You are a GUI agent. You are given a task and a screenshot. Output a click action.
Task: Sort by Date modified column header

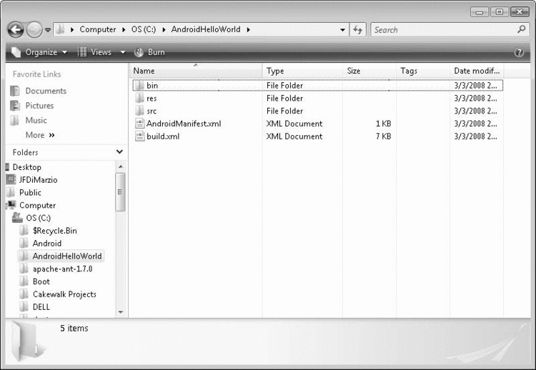(477, 71)
